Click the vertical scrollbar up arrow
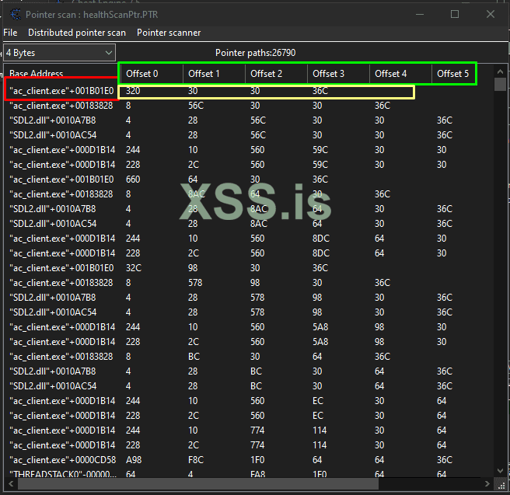This screenshot has height=495, width=510. click(500, 71)
